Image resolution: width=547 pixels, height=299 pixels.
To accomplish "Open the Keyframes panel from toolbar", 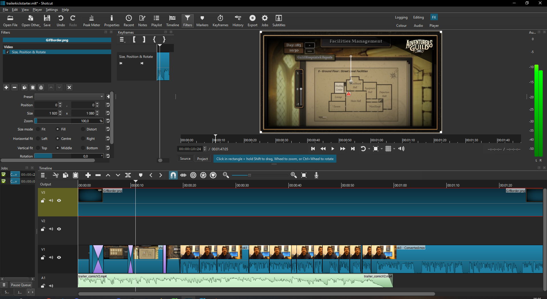I will (x=220, y=21).
